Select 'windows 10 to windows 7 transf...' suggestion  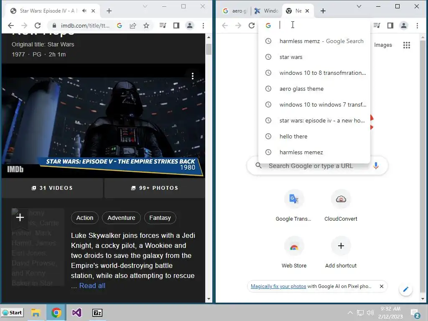314,104
